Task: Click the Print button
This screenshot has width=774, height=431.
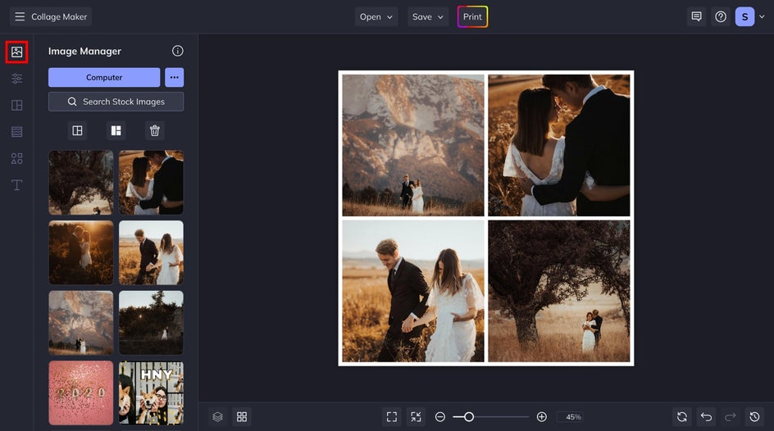Action: (x=472, y=16)
